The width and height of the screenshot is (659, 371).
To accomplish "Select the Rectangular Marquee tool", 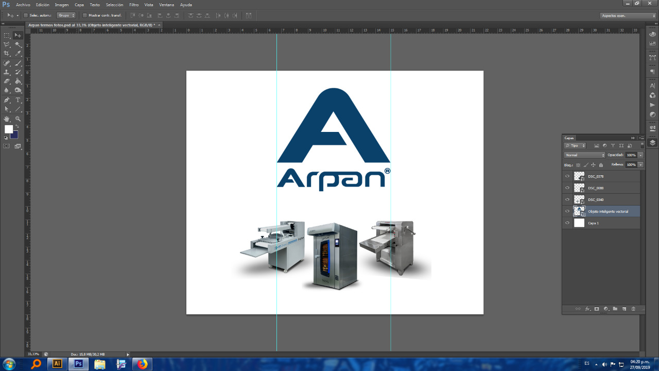I will (x=7, y=35).
